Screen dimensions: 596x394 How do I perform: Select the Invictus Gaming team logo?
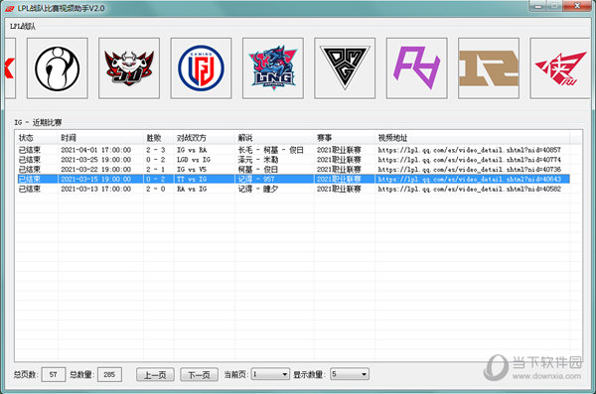[x=58, y=68]
